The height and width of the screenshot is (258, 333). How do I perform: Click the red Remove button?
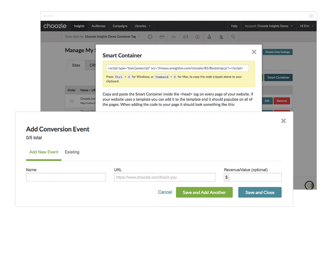[x=282, y=101]
